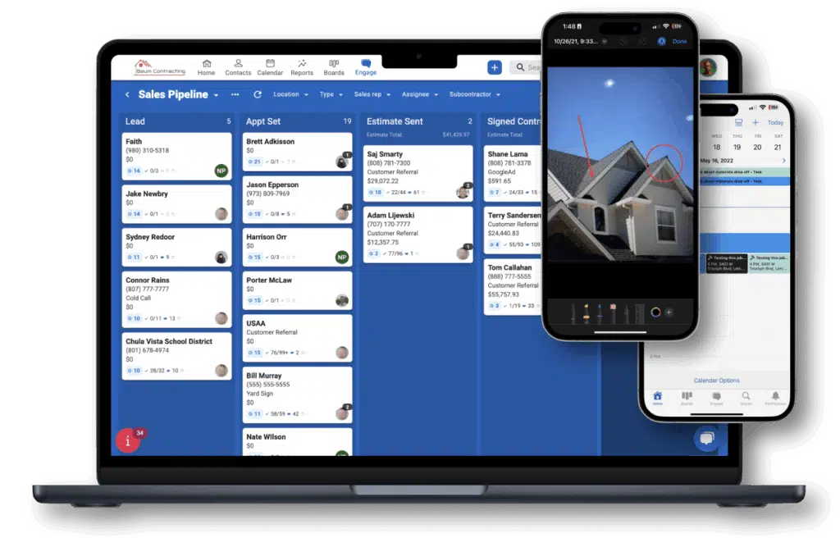Open the Engage tab
The height and width of the screenshot is (538, 840).
pos(366,67)
